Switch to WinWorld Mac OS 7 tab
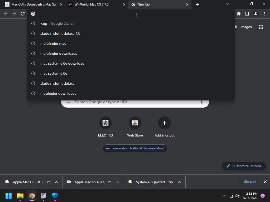Viewport: 270px width, 202px height. click(x=97, y=4)
